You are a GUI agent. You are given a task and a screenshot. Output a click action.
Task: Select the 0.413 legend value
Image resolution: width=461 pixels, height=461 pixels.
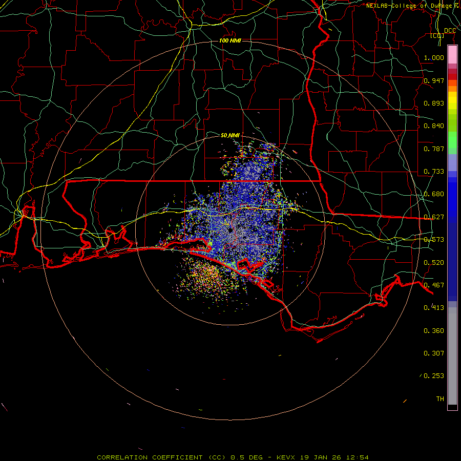434,308
